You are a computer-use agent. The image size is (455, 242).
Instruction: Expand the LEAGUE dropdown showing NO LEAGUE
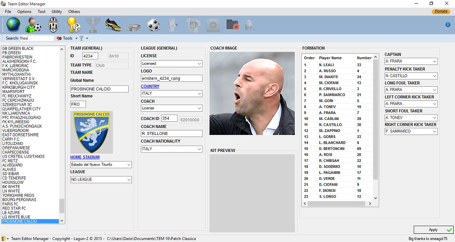pos(101,180)
